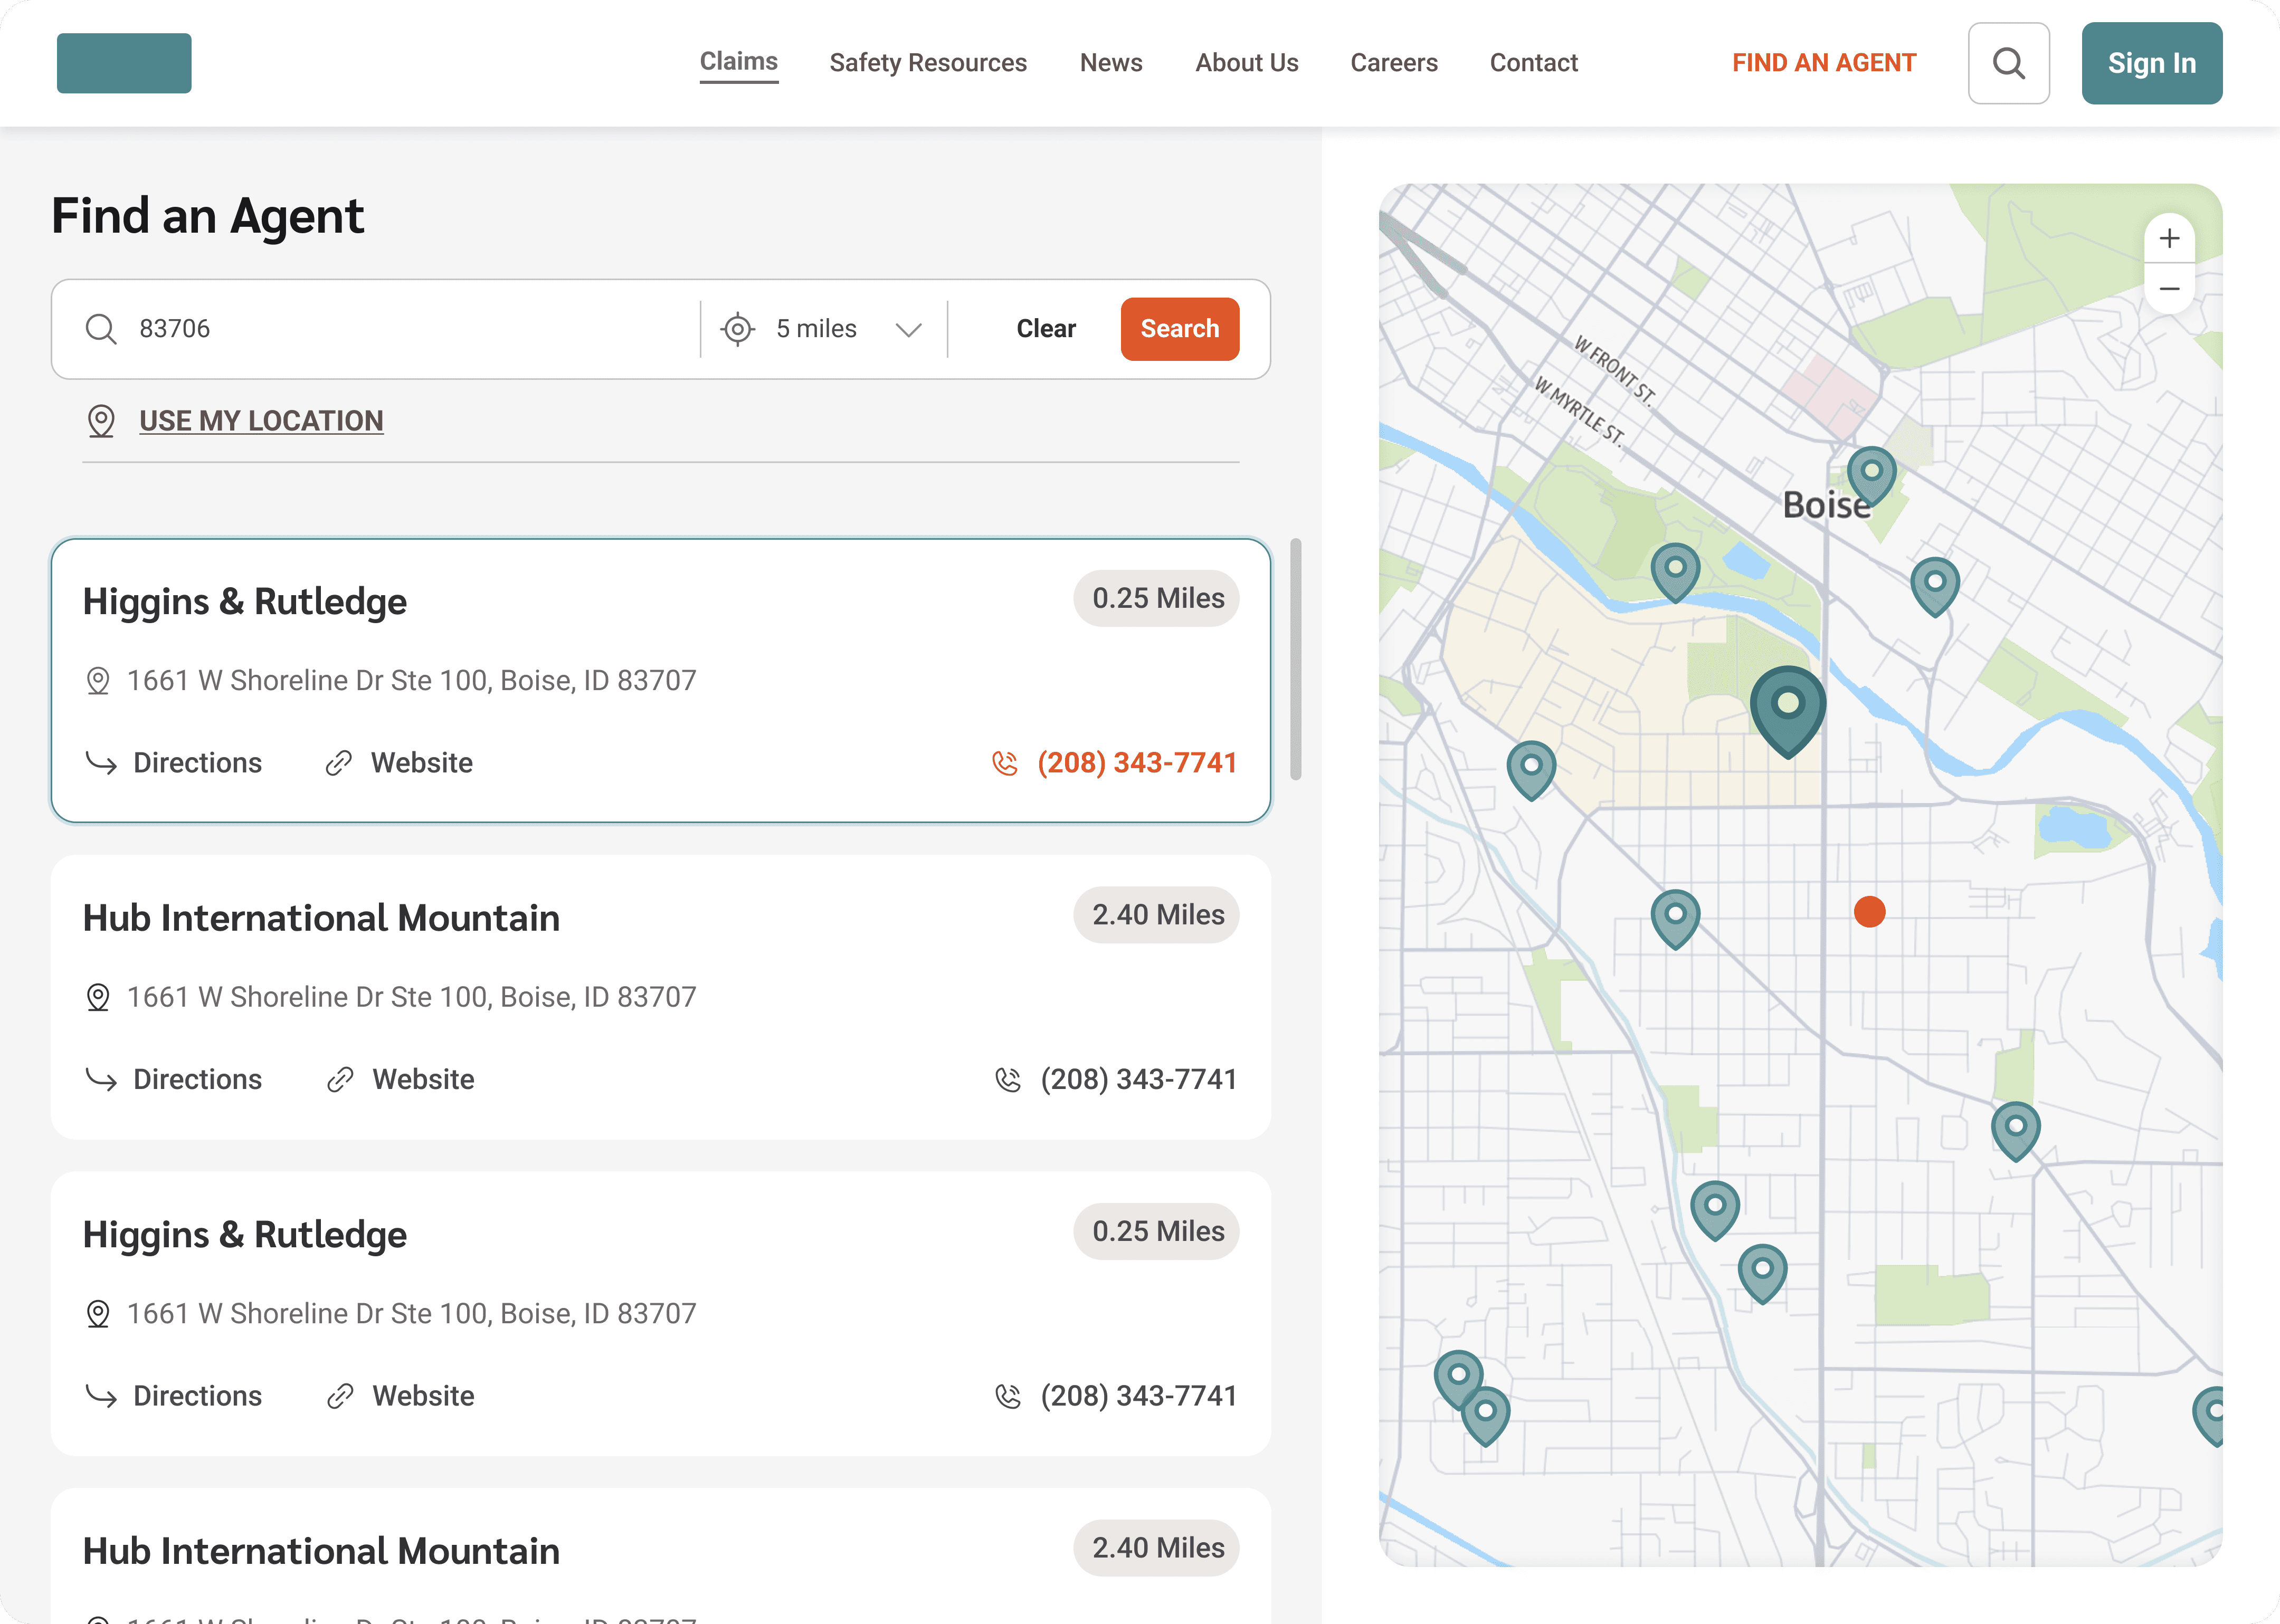This screenshot has height=1624, width=2280.
Task: Click the address pin icon in the highlighted card
Action: [98, 681]
